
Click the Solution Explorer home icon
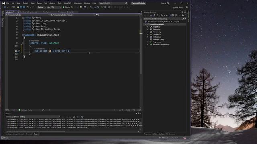tap(151, 16)
